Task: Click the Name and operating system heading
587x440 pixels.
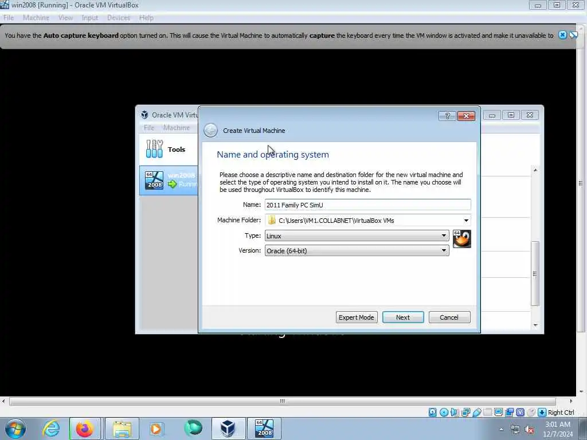Action: tap(273, 155)
